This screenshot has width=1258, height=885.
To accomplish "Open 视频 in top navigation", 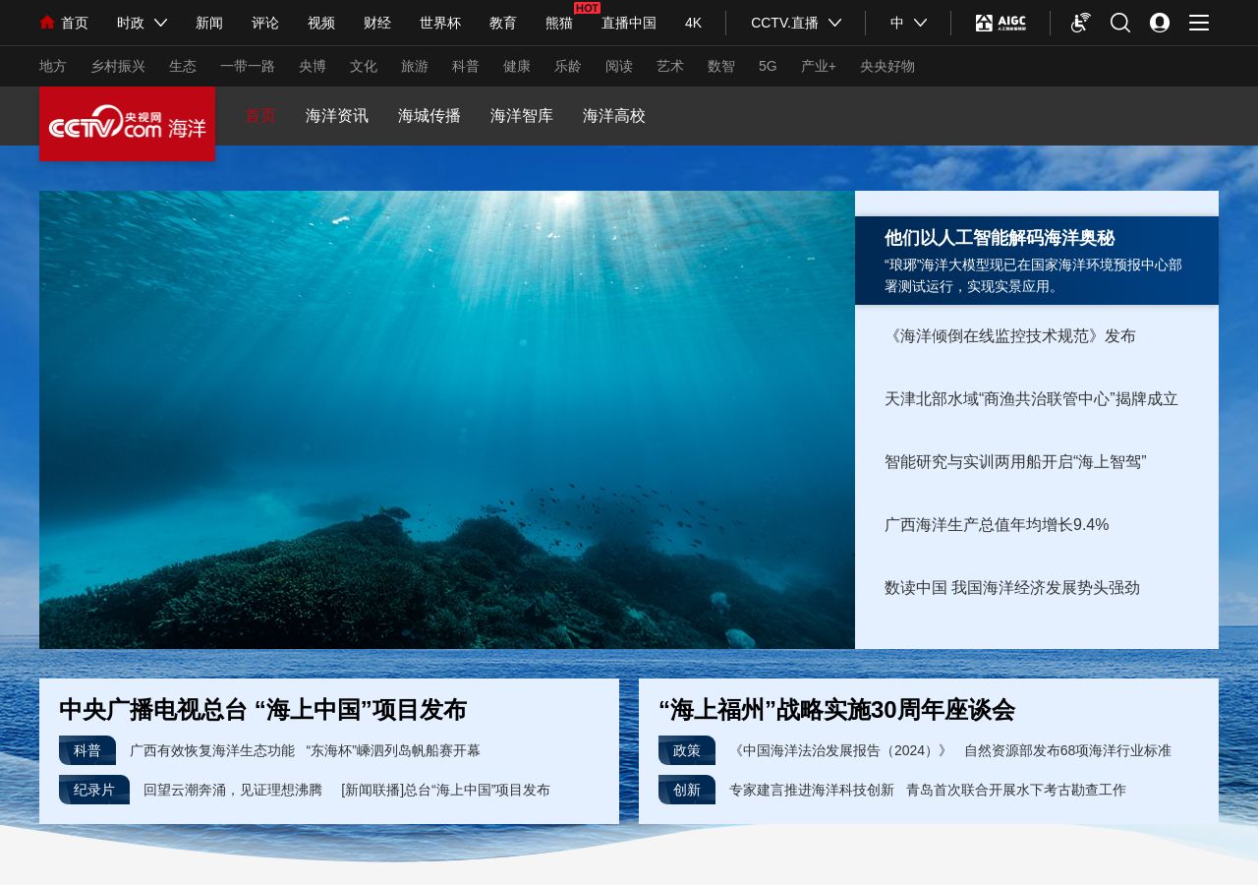I will (321, 23).
